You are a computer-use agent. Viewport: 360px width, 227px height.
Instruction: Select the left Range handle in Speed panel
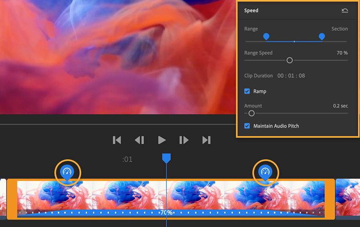tap(266, 36)
